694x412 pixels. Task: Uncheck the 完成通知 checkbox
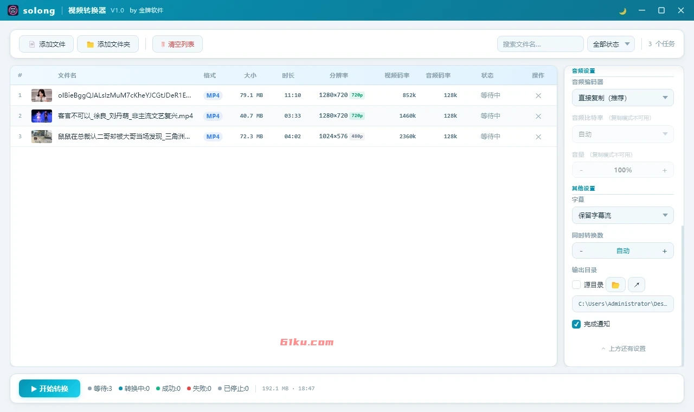point(576,324)
